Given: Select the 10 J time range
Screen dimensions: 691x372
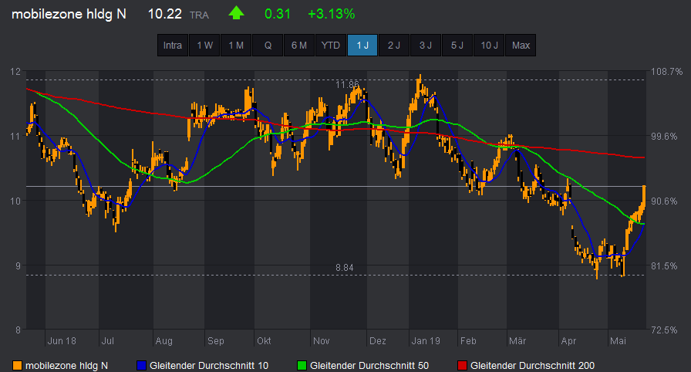Looking at the screenshot, I should [489, 46].
